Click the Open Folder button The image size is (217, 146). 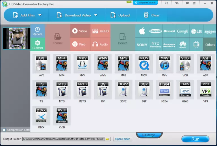[122, 139]
